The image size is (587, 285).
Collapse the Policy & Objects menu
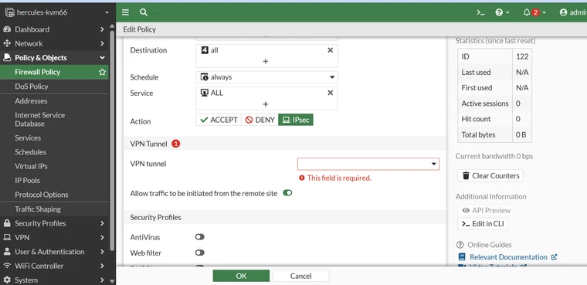[x=102, y=58]
